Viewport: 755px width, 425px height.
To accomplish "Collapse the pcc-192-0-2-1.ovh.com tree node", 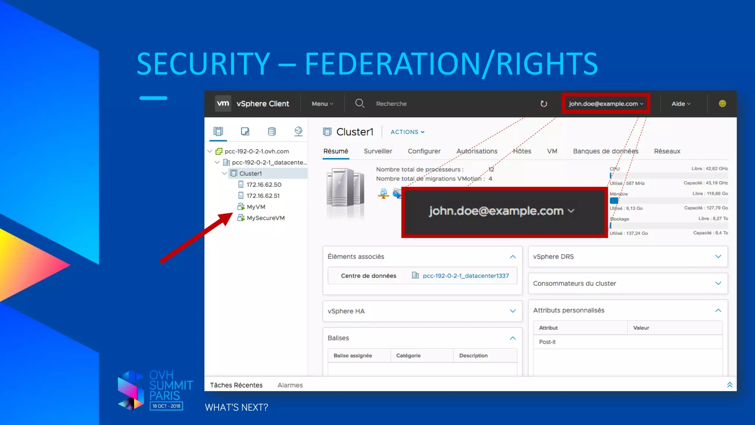I will [210, 151].
